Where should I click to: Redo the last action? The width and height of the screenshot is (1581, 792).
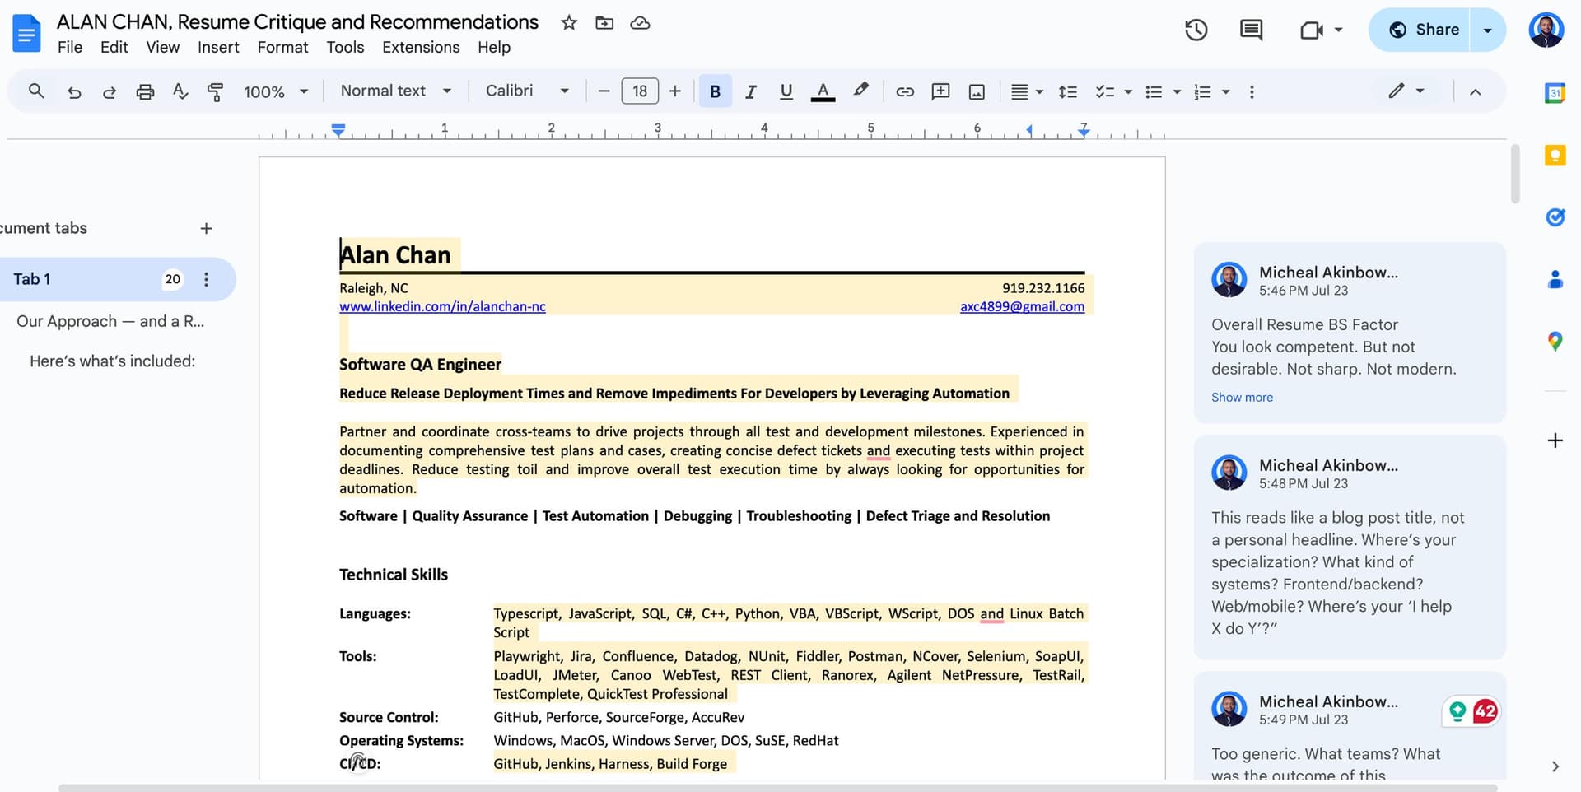pyautogui.click(x=110, y=91)
